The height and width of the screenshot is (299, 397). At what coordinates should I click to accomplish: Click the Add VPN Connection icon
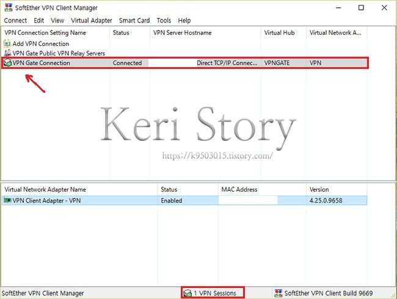pos(7,44)
